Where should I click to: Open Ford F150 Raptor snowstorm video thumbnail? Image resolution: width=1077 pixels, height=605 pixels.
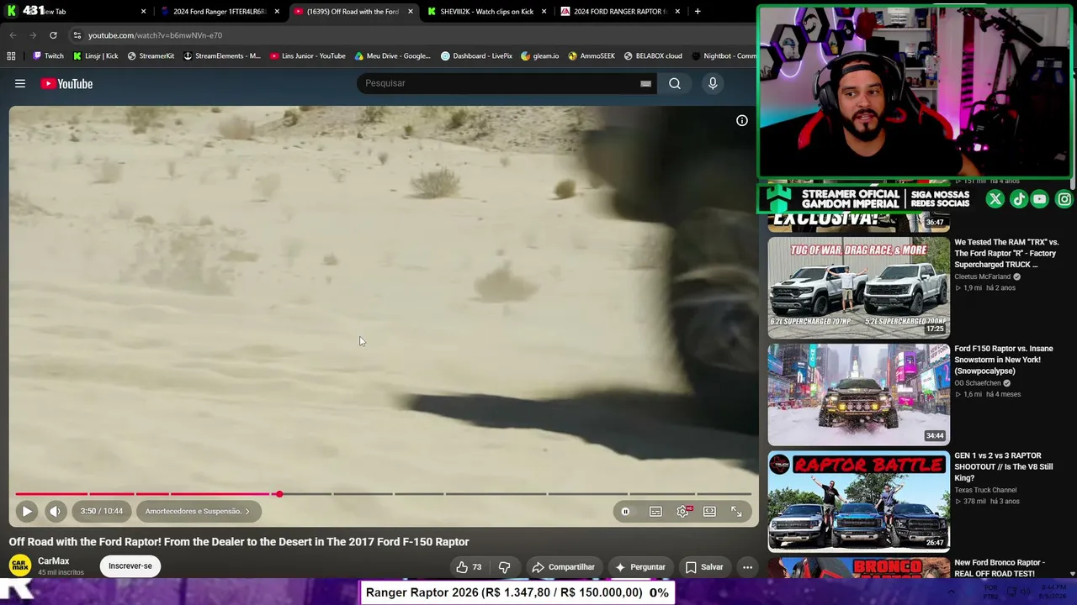coord(859,394)
